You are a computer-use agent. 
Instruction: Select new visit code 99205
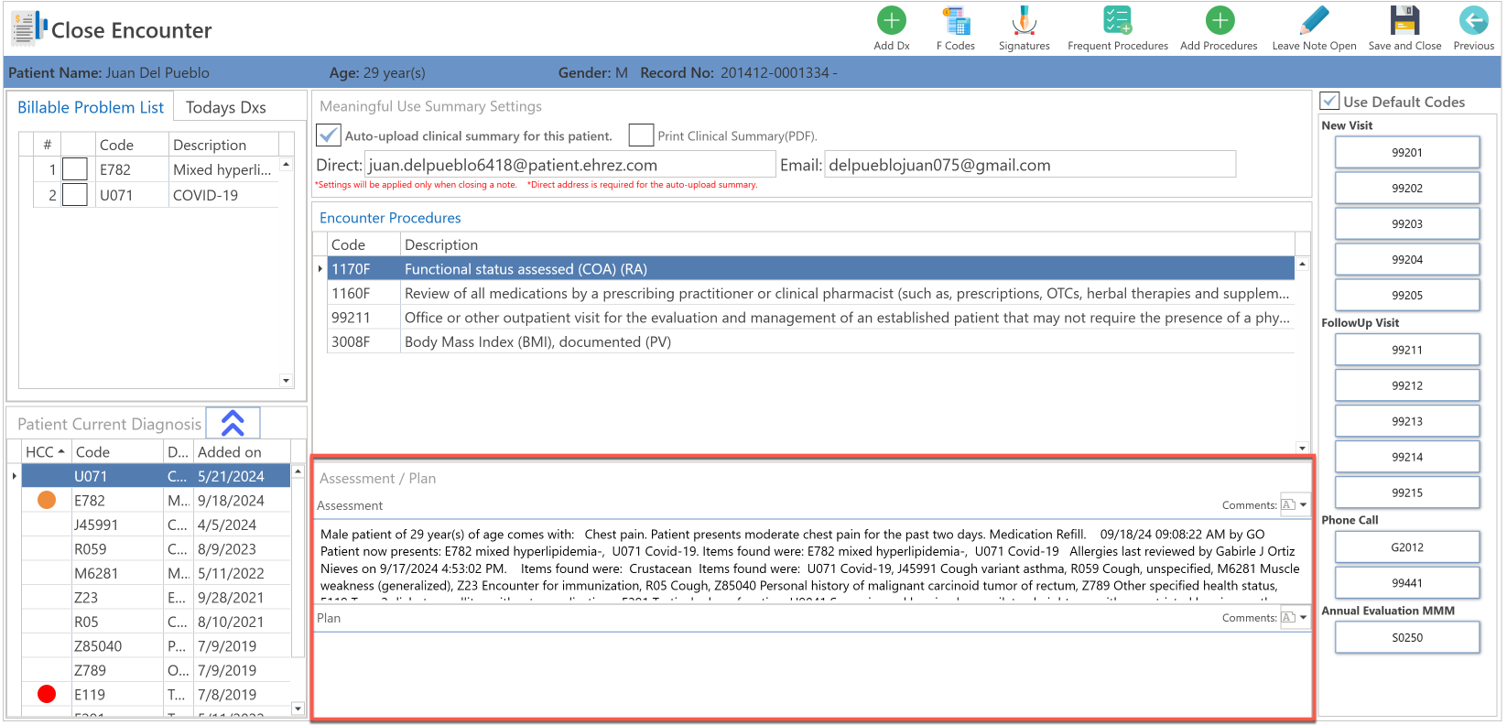coord(1406,295)
